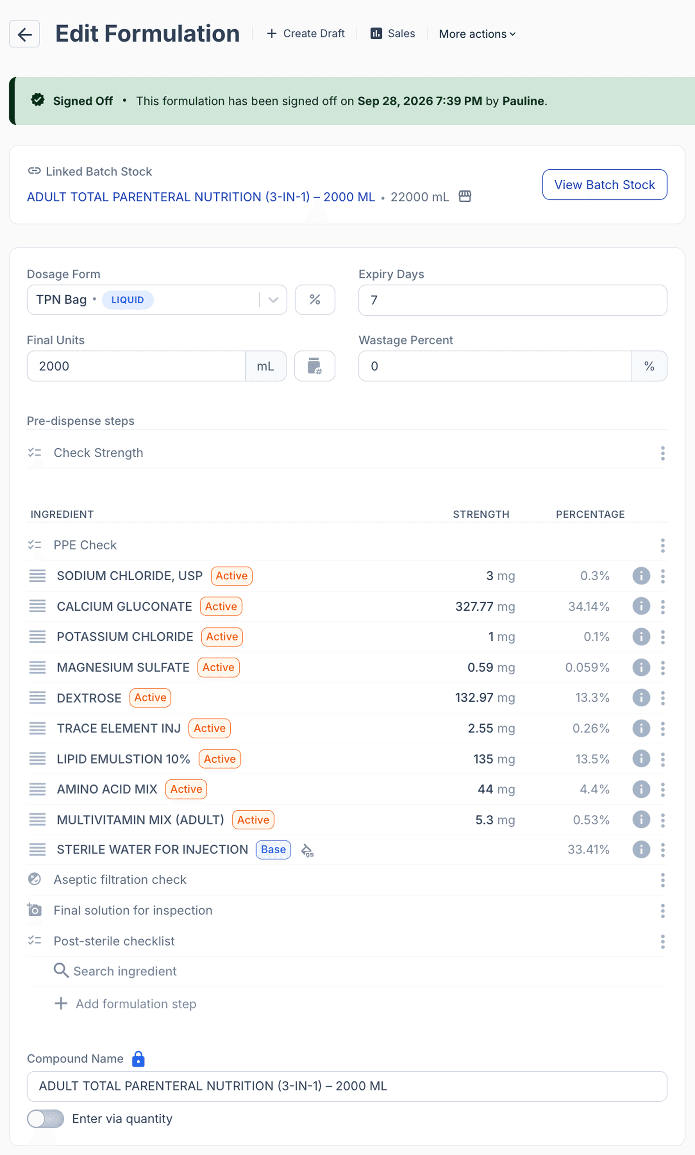Expand the More actions menu

pos(477,34)
